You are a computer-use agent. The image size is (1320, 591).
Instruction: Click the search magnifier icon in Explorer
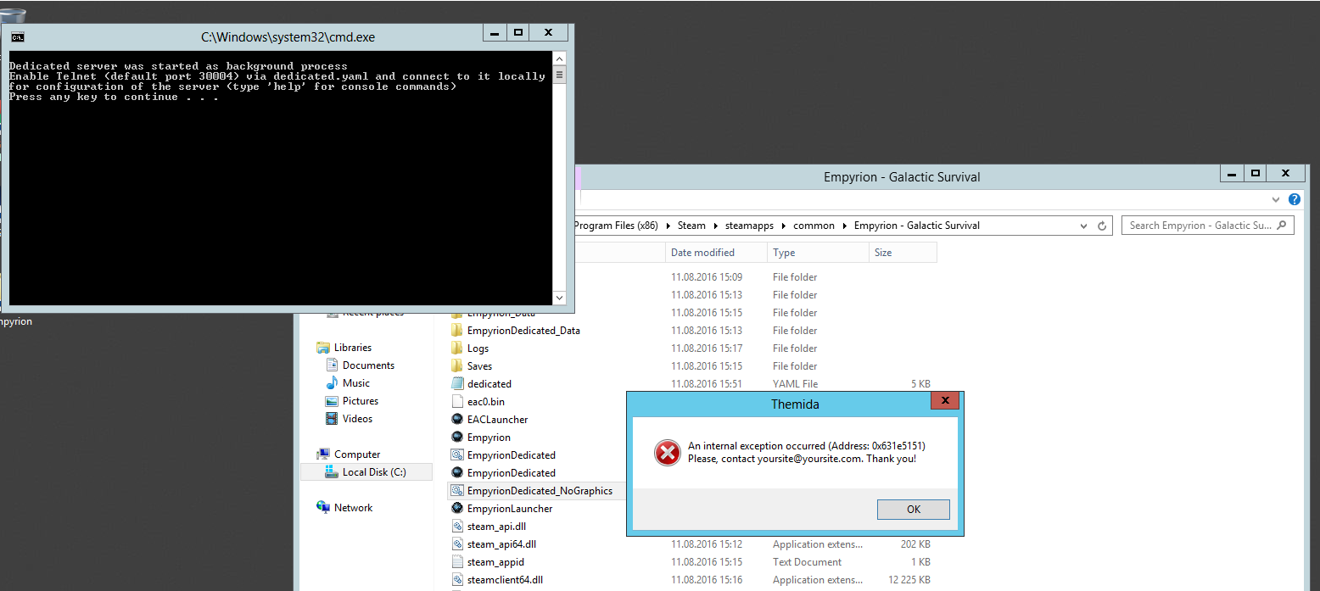tap(1281, 226)
